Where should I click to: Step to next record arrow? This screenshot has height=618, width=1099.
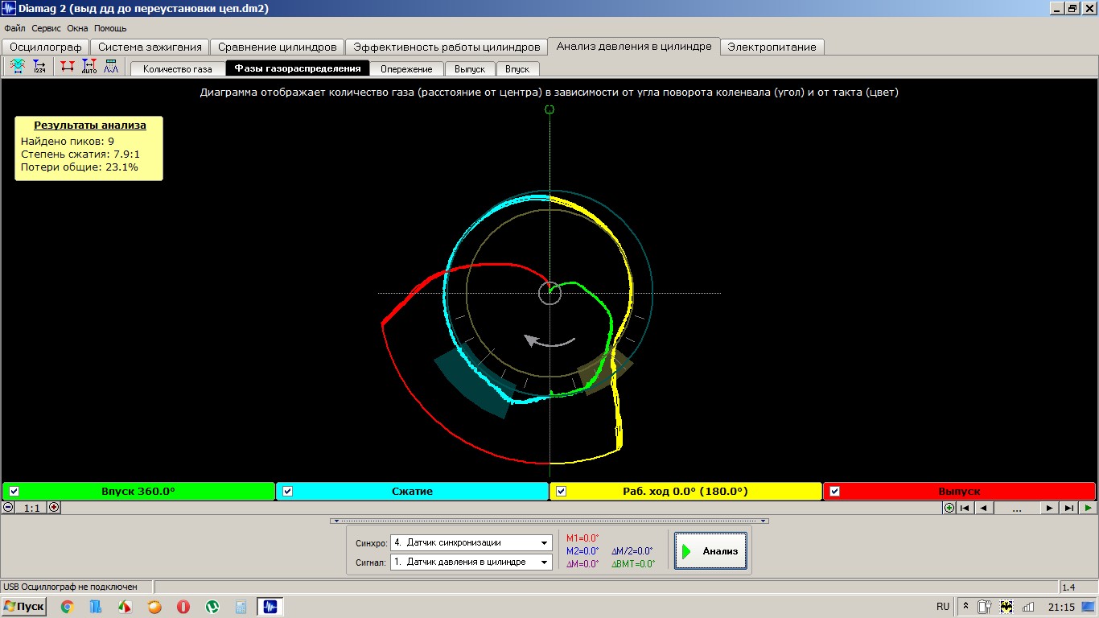click(x=1049, y=508)
